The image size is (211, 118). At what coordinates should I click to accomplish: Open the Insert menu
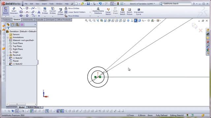pyautogui.click(x=44, y=4)
